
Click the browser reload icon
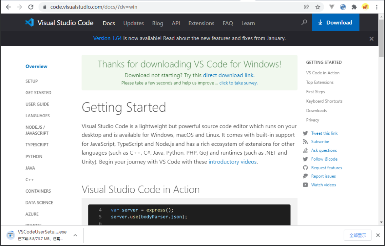31,7
